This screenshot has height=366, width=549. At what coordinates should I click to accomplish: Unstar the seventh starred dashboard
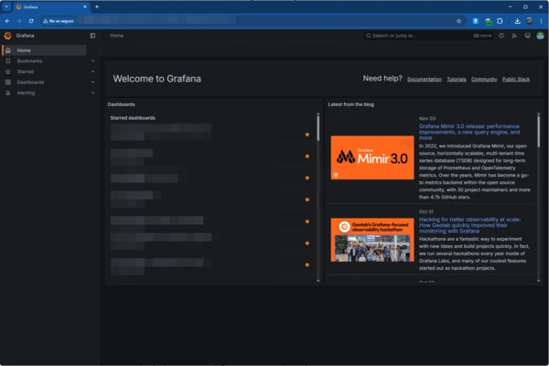(307, 264)
